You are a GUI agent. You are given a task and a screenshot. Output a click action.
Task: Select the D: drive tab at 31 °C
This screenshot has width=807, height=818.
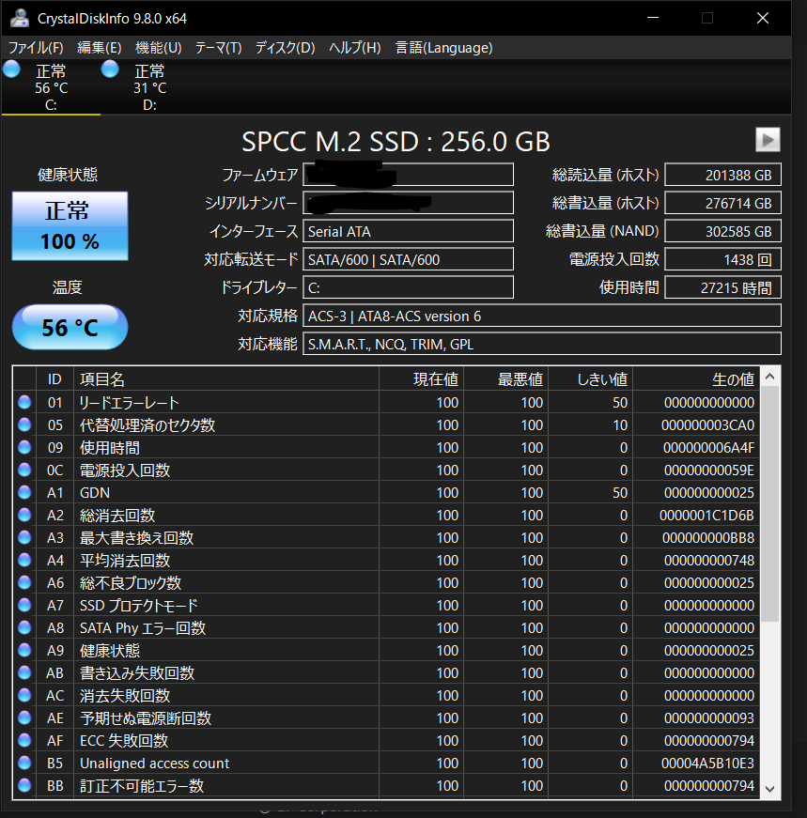149,86
